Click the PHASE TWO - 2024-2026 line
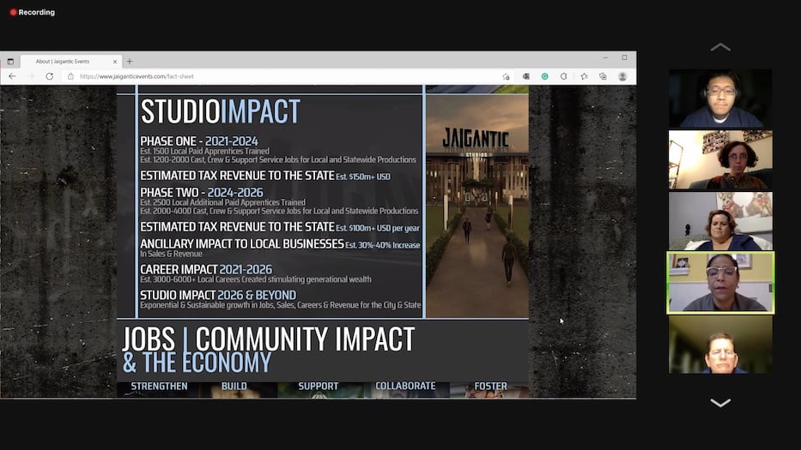This screenshot has width=801, height=450. (202, 193)
